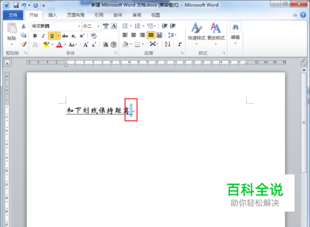Sort with the A-Z sort icon
This screenshot has width=310, height=227.
click(x=167, y=44)
